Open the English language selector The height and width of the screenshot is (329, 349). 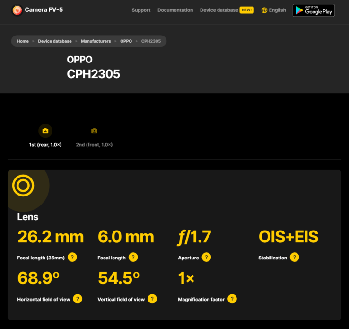(273, 10)
